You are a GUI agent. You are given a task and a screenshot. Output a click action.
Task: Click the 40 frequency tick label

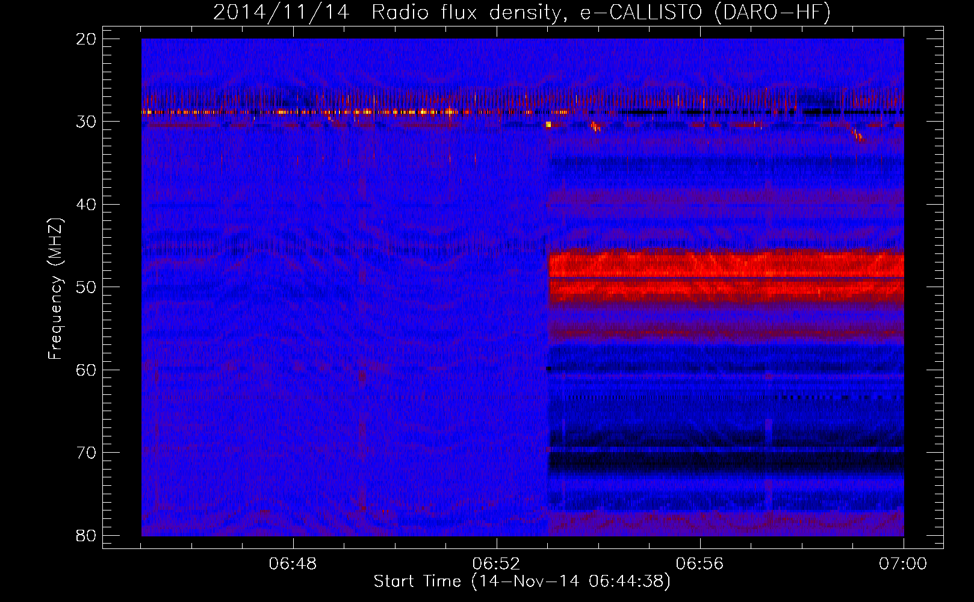87,205
